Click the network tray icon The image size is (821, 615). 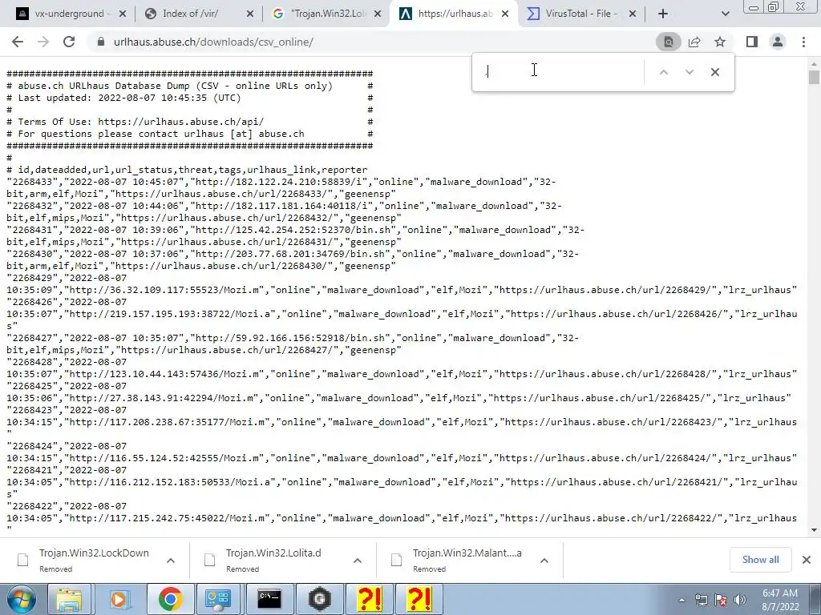(x=701, y=600)
